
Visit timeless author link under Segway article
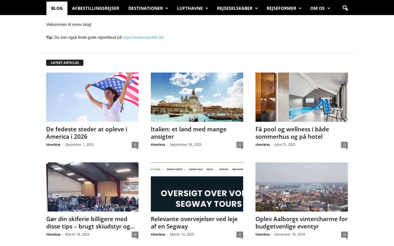coord(158,234)
